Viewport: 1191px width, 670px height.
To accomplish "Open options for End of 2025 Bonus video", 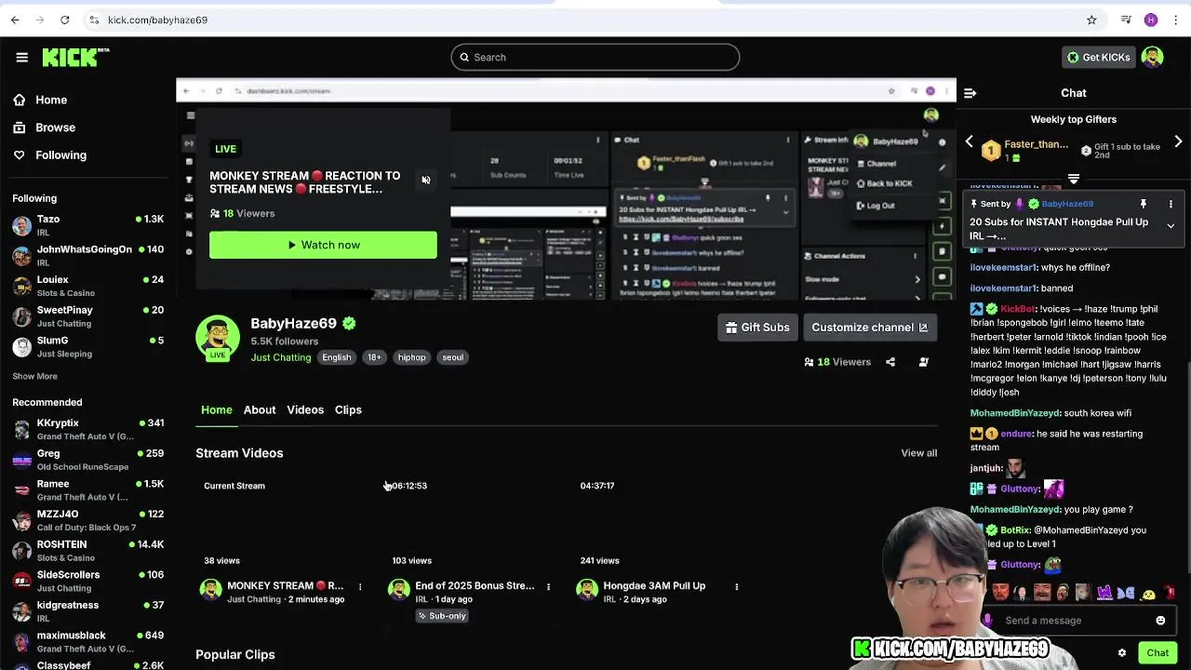I will [x=548, y=587].
